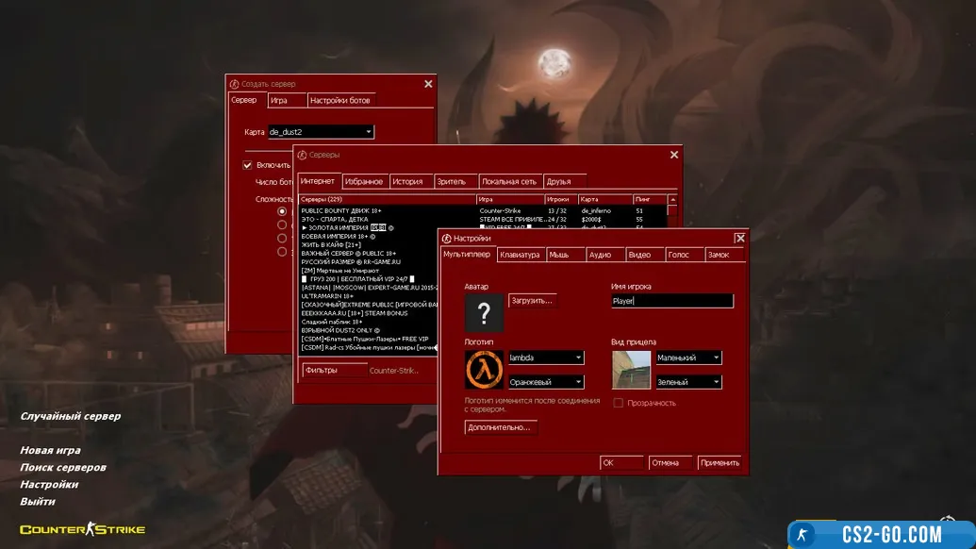Toggle the Включить checkbox for bots
976x549 pixels.
click(x=248, y=165)
